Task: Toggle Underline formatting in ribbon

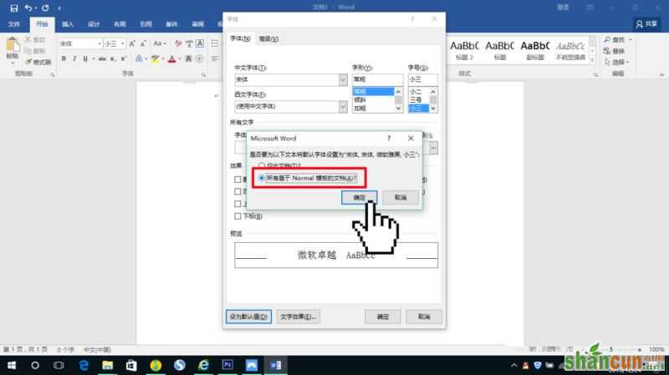Action: [x=85, y=58]
